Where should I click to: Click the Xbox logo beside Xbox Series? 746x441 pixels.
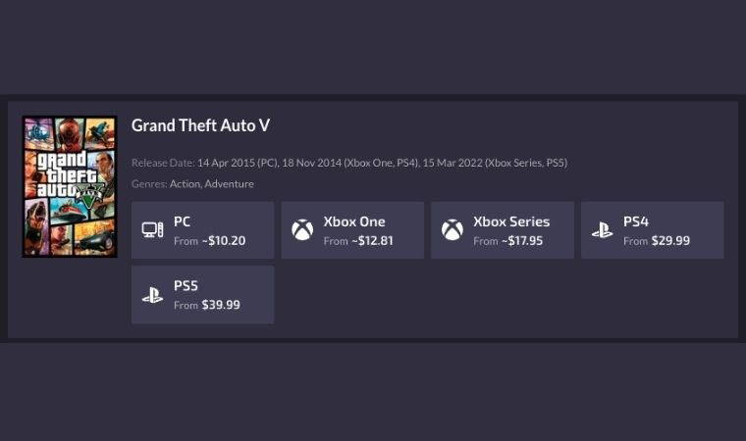tap(452, 230)
